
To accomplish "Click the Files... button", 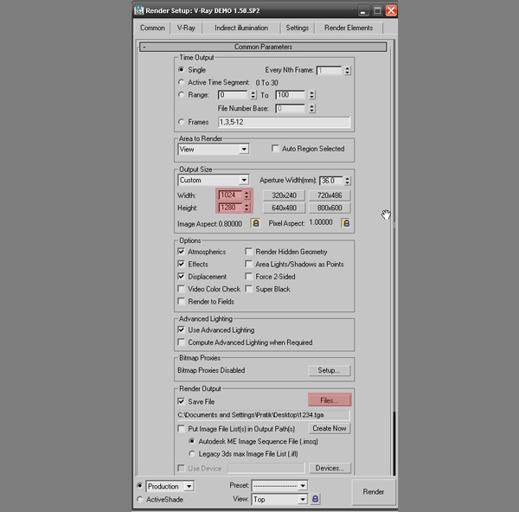I will click(x=330, y=400).
